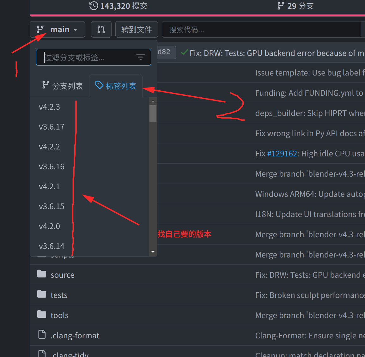This screenshot has height=357, width=365.
Task: Click the tag list scrollbar thumb
Action: pos(153,113)
